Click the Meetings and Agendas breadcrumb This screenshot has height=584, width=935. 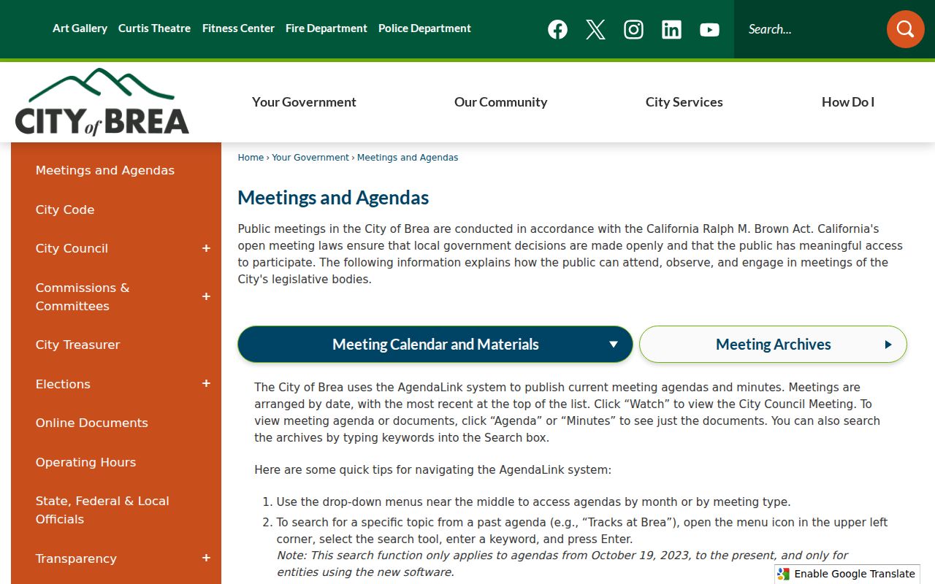coord(408,158)
